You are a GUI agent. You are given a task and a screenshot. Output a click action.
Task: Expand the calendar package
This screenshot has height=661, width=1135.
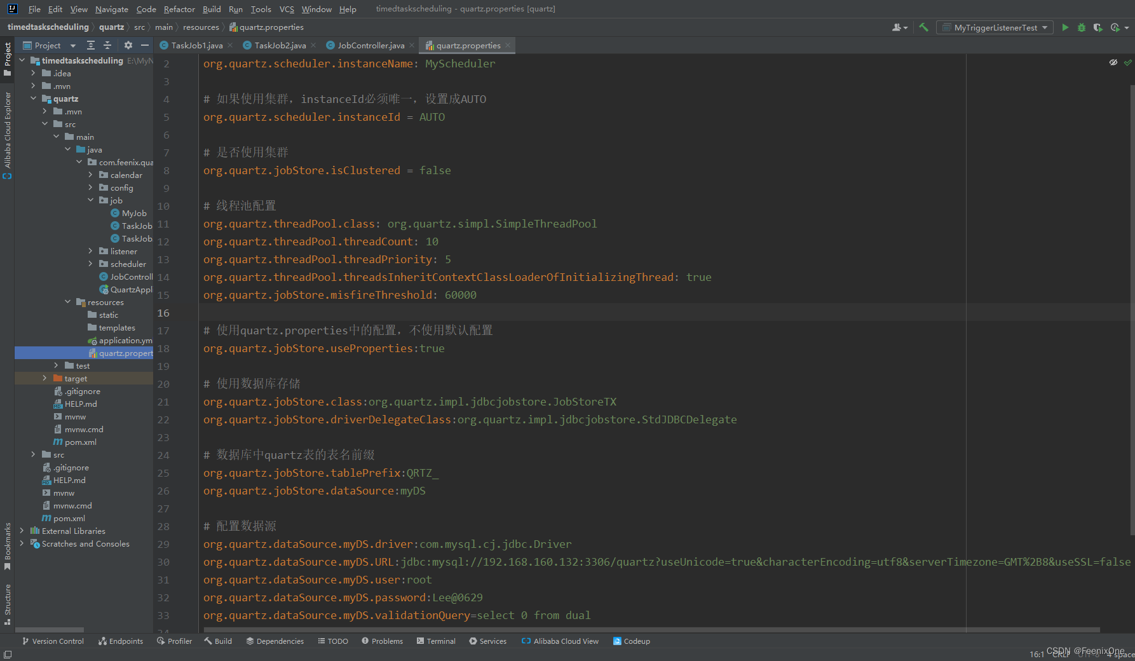point(91,175)
